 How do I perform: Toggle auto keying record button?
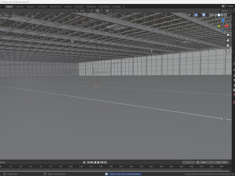pyautogui.click(x=84, y=162)
